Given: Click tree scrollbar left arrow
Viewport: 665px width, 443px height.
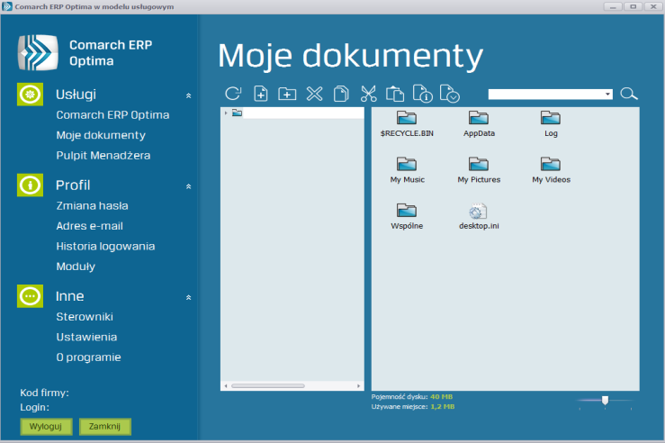Looking at the screenshot, I should [226, 385].
